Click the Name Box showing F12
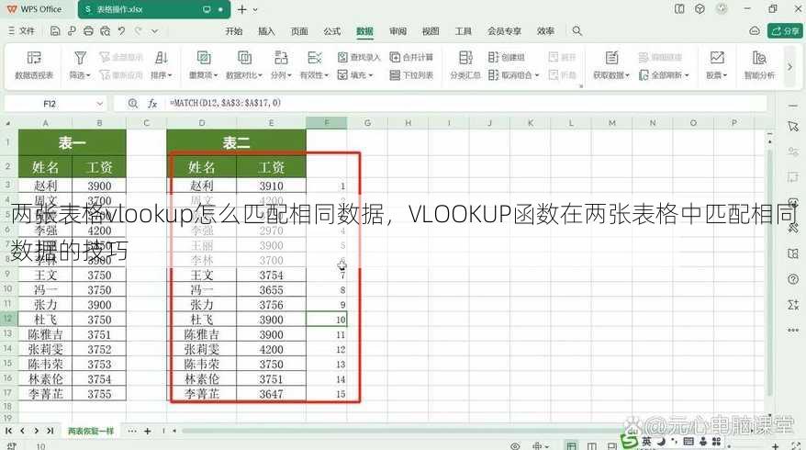The width and height of the screenshot is (806, 450). click(50, 104)
